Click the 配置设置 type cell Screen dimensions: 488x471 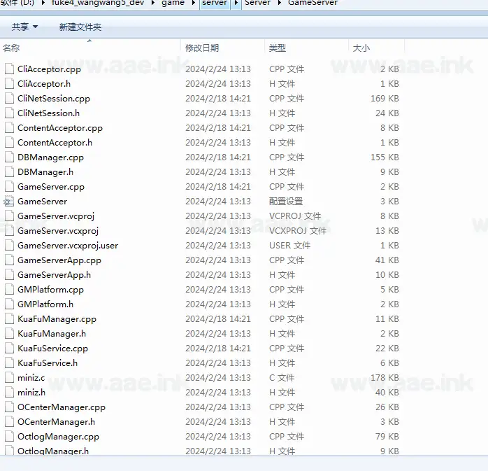286,202
